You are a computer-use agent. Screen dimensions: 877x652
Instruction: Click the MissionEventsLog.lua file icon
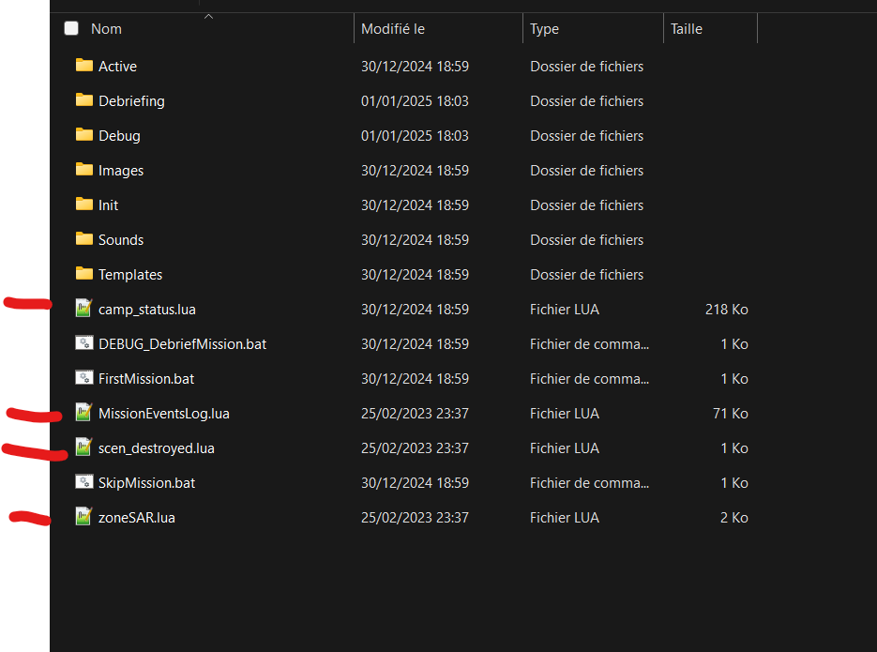pos(83,412)
